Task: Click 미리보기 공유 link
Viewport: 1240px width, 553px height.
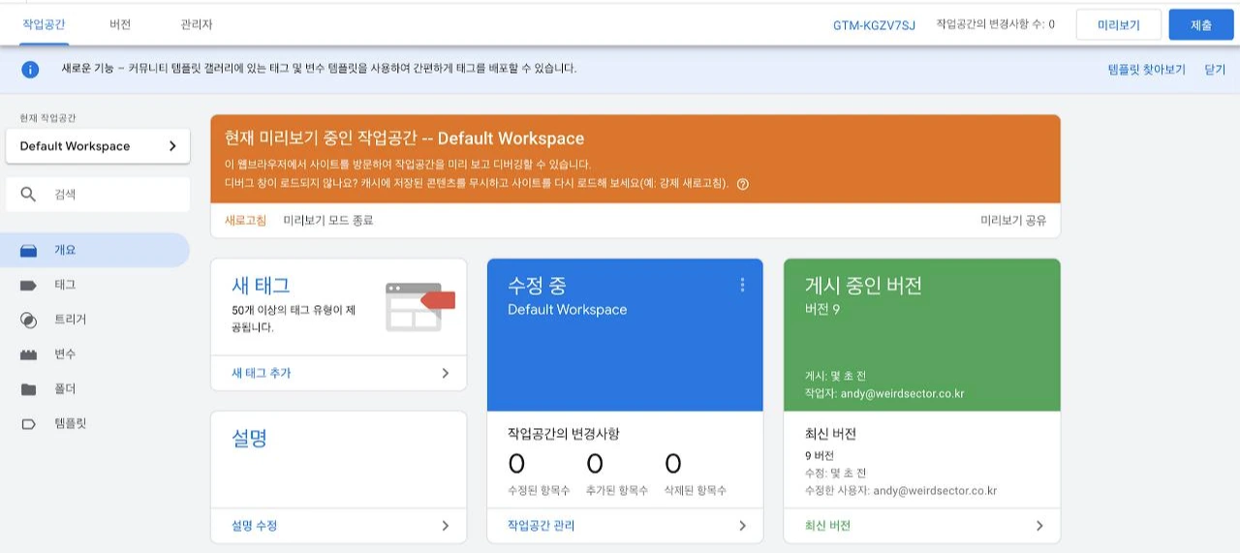Action: pyautogui.click(x=1013, y=221)
